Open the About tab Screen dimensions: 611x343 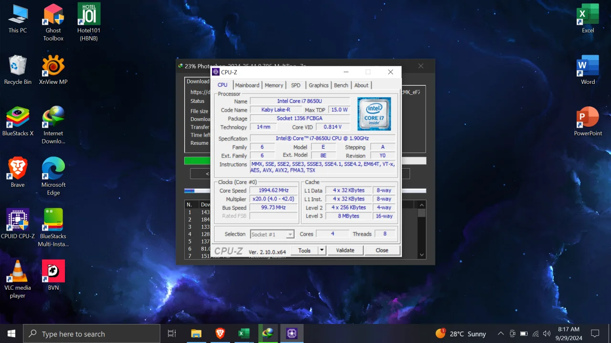pyautogui.click(x=361, y=85)
